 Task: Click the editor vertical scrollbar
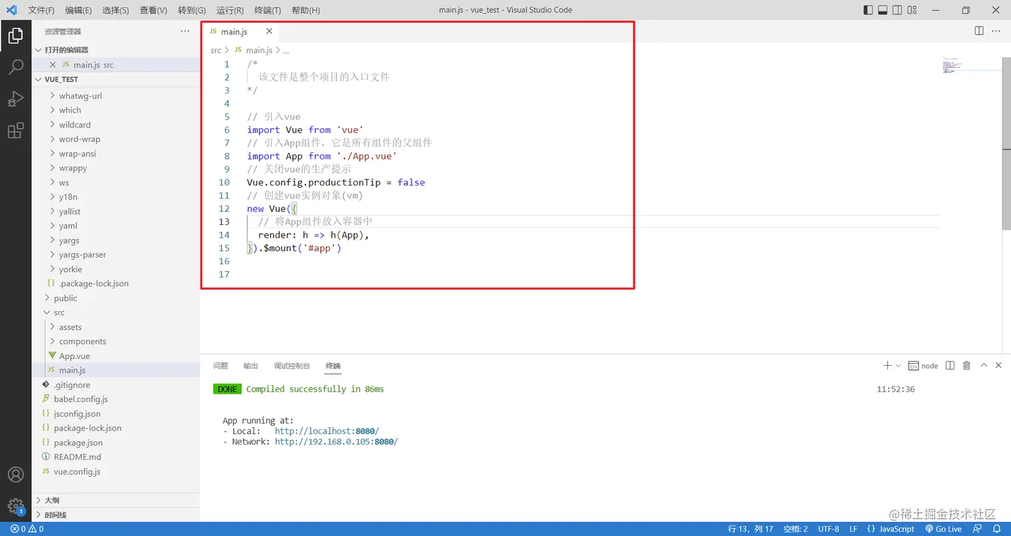(1006, 143)
